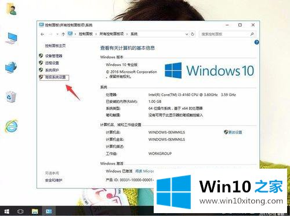
Task: Click shield icon beside 远程设置
Action: click(x=41, y=63)
